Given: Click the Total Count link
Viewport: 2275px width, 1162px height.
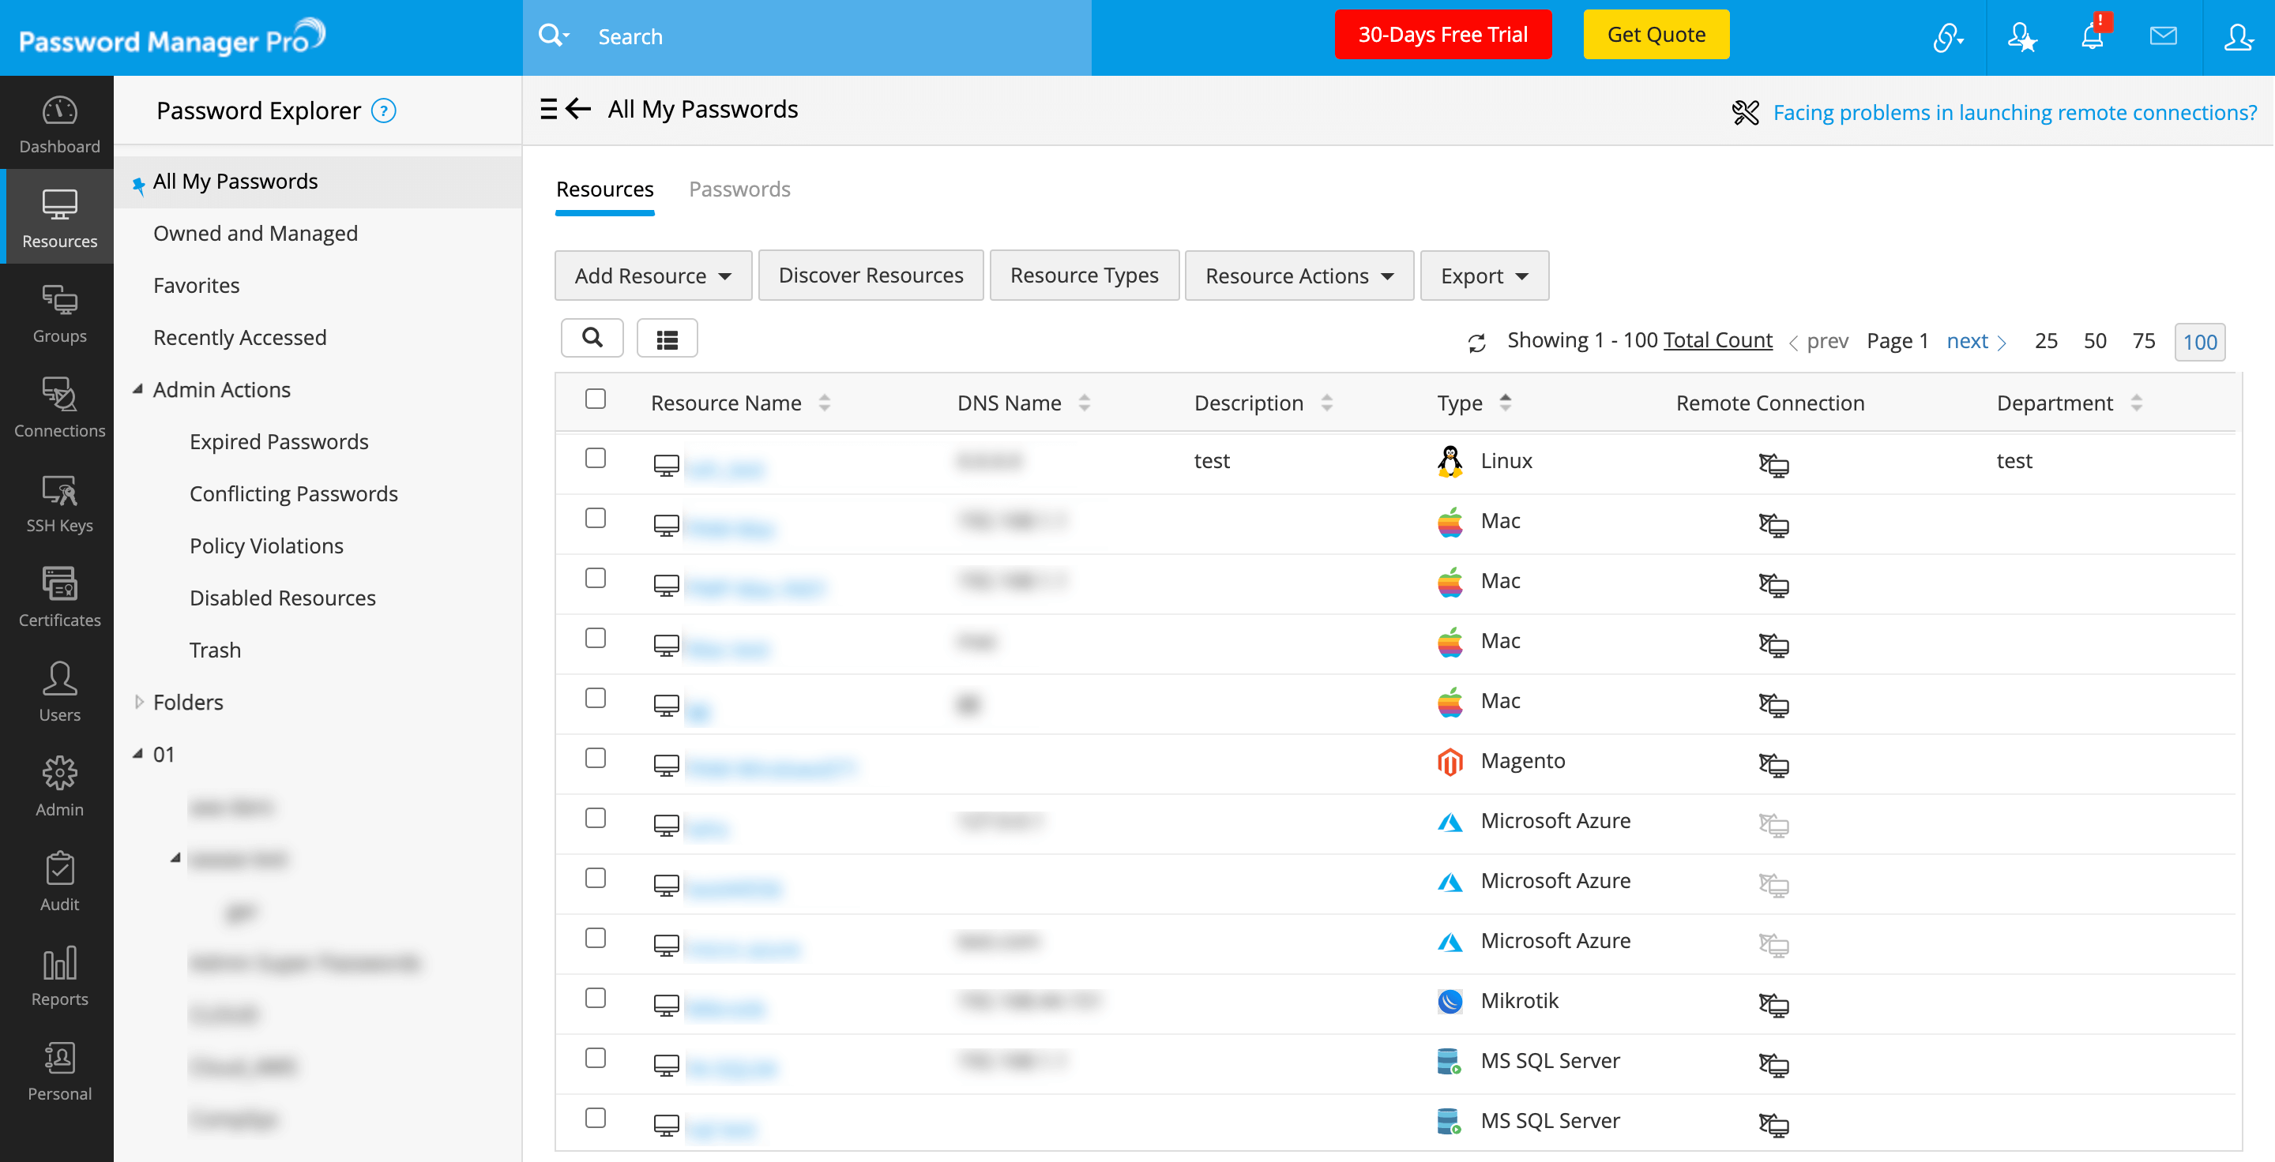Looking at the screenshot, I should click(x=1717, y=340).
